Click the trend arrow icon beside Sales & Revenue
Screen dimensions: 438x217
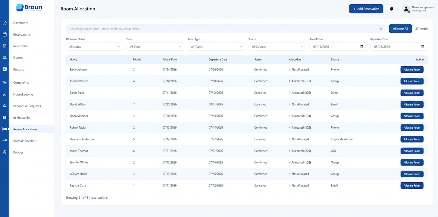tap(5, 141)
